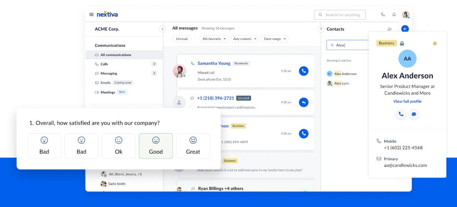
Task: Click the call button next to Samantha Young
Action: pyautogui.click(x=303, y=71)
